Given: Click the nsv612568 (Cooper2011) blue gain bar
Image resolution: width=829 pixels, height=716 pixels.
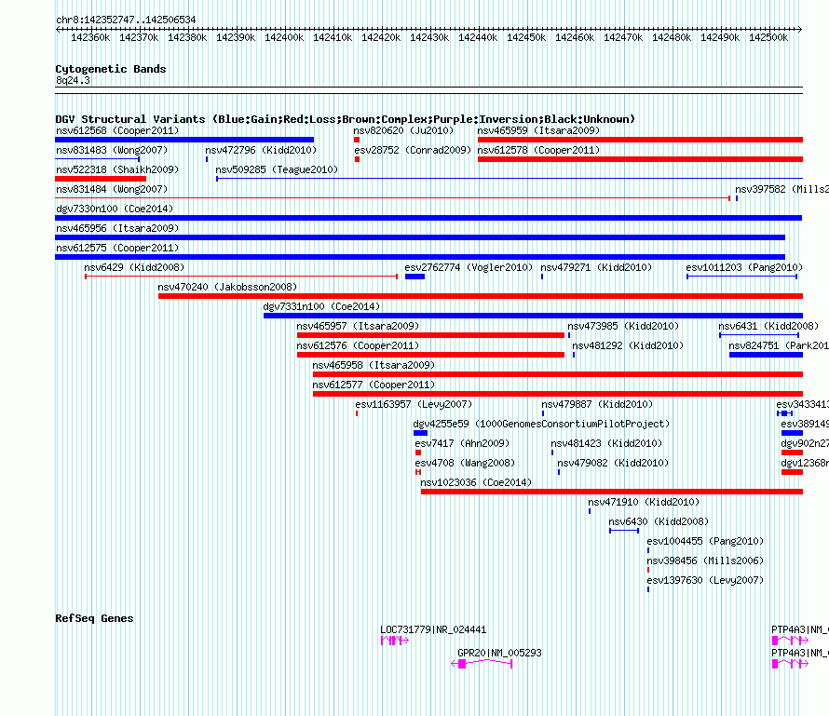Looking at the screenshot, I should 184,140.
